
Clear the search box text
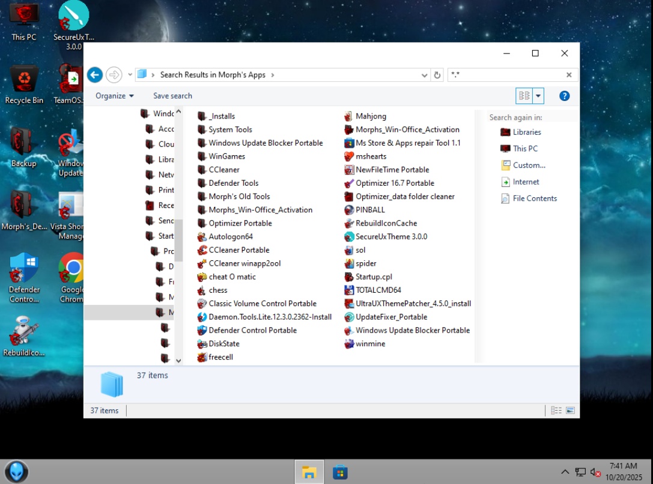click(569, 75)
